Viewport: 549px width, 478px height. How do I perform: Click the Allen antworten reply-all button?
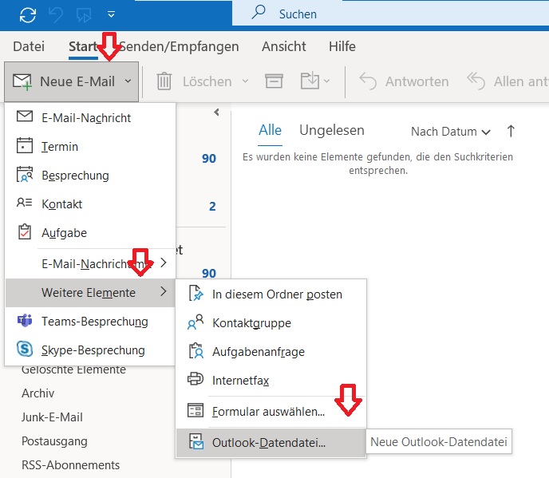tap(508, 81)
